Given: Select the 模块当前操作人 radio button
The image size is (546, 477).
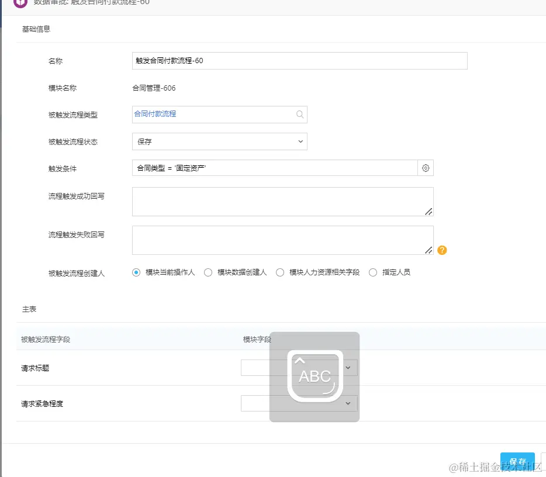Looking at the screenshot, I should (136, 272).
